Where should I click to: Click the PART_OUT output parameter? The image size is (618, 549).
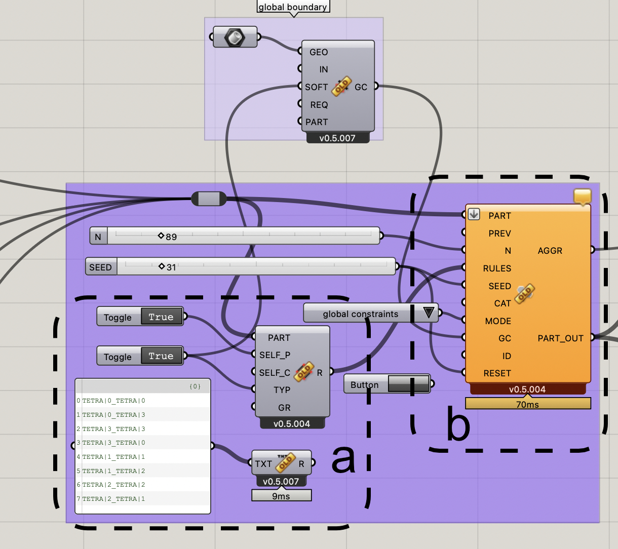click(x=560, y=338)
